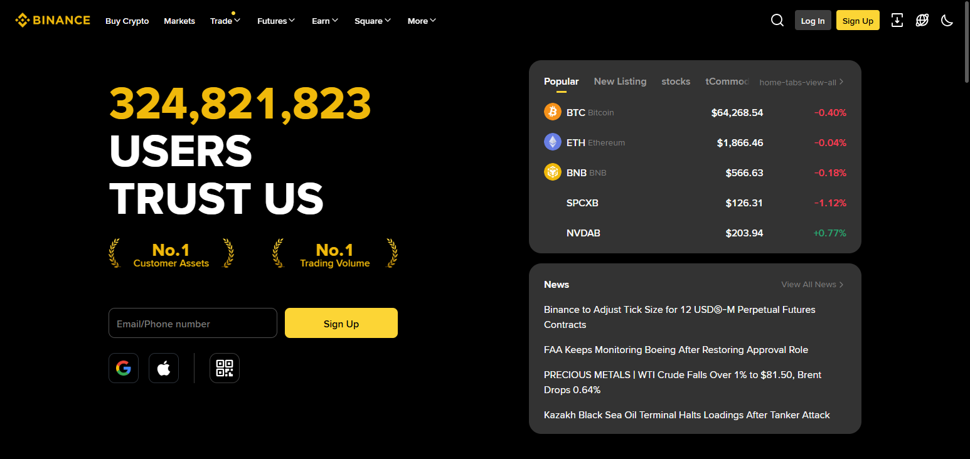970x459 pixels.
Task: Click the No.1 Customer Assets badge
Action: pos(171,254)
